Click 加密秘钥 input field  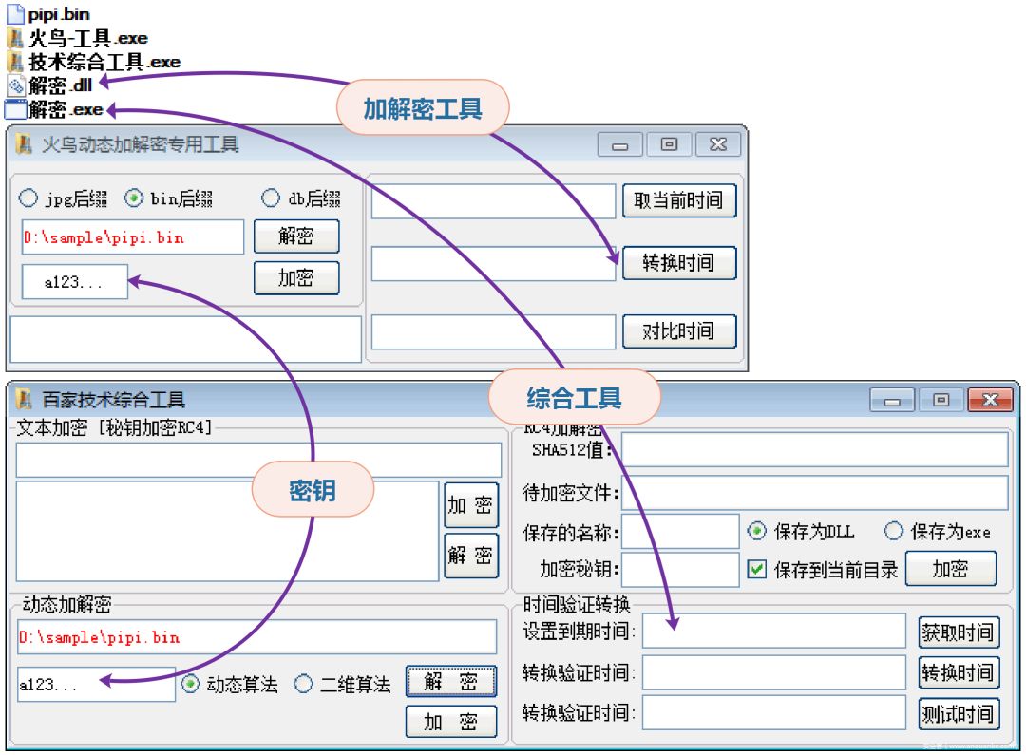point(680,569)
